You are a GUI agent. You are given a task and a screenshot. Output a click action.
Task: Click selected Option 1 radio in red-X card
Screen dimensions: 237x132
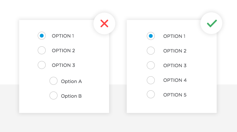pos(42,36)
